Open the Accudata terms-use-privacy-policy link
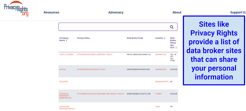The width and height of the screenshot is (246, 111). click(x=100, y=94)
